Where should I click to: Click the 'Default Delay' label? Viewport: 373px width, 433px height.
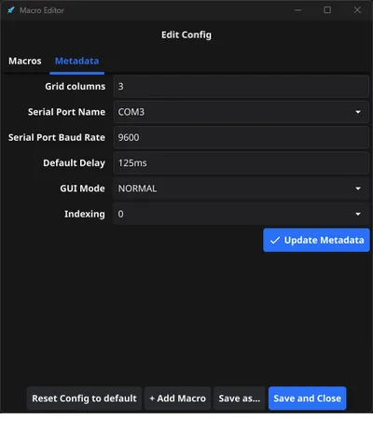click(x=75, y=163)
